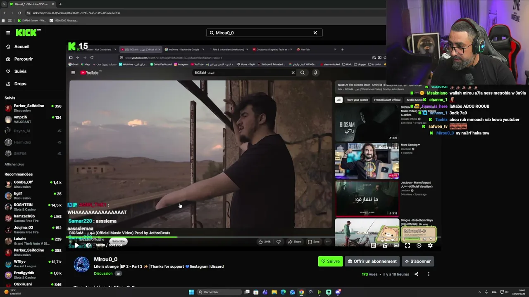Click into the Kick search field
The image size is (529, 297).
point(264,33)
